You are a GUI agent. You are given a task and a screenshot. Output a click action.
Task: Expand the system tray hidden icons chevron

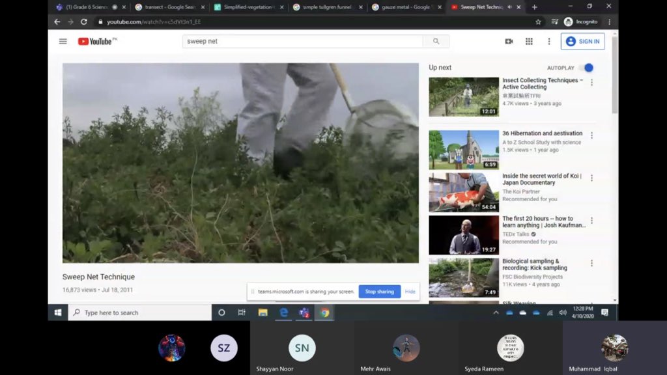496,312
